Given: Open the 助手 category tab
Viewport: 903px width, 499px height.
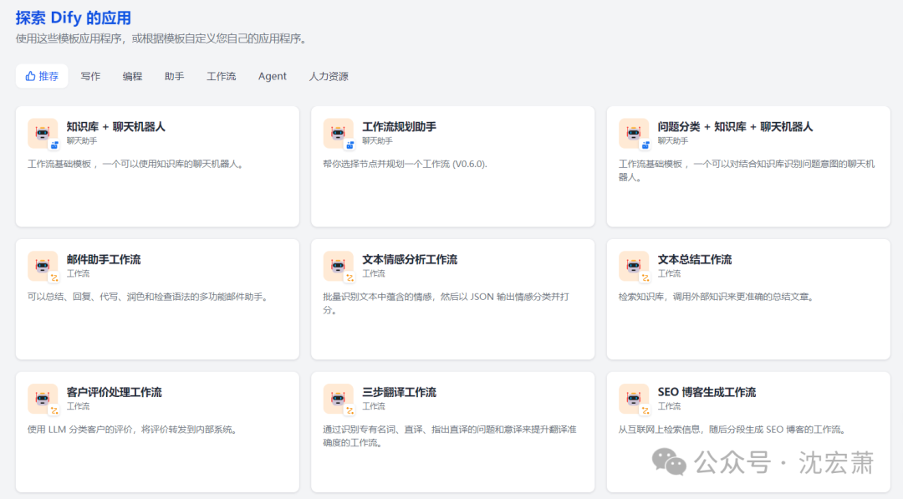Looking at the screenshot, I should [175, 76].
